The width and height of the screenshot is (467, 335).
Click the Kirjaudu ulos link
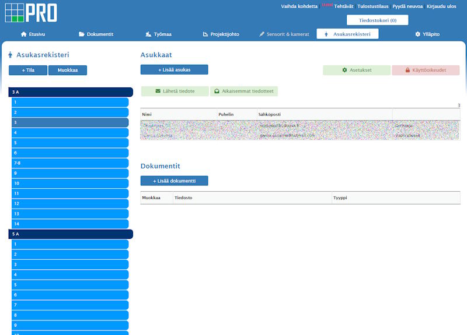[441, 6]
